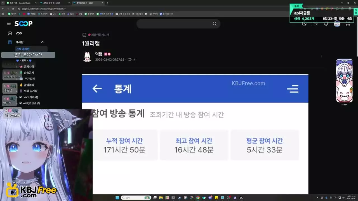This screenshot has width=358, height=201.
Task: Click the 게시판 board icon
Action: pyautogui.click(x=10, y=42)
